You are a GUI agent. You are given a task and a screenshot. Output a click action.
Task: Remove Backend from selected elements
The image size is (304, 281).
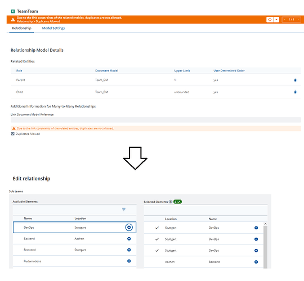point(256,262)
